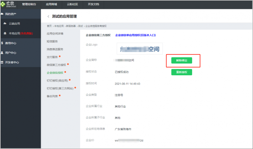Open 云粉社区 in top navigation
This screenshot has width=253, height=149.
tap(73, 4)
